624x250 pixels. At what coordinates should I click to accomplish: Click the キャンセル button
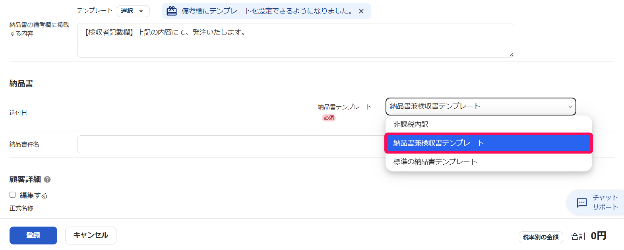click(x=91, y=235)
